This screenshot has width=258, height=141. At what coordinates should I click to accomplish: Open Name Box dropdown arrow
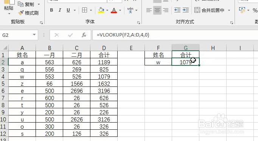[x=34, y=35]
